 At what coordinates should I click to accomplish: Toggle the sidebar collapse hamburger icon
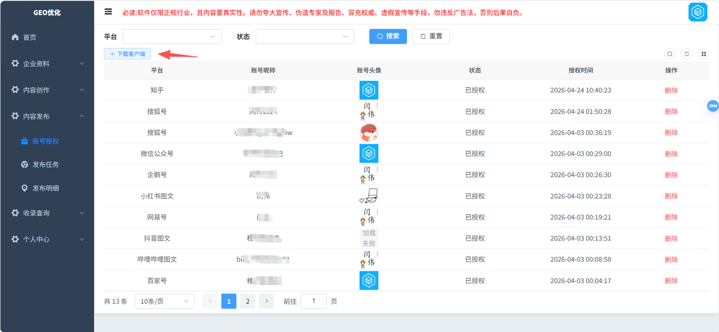108,12
